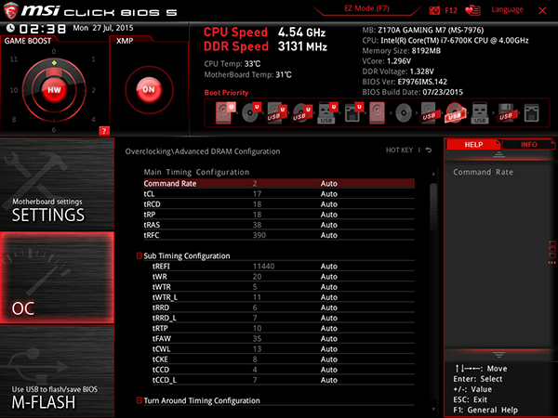
Task: Select the tRTP timing row
Action: click(x=284, y=328)
